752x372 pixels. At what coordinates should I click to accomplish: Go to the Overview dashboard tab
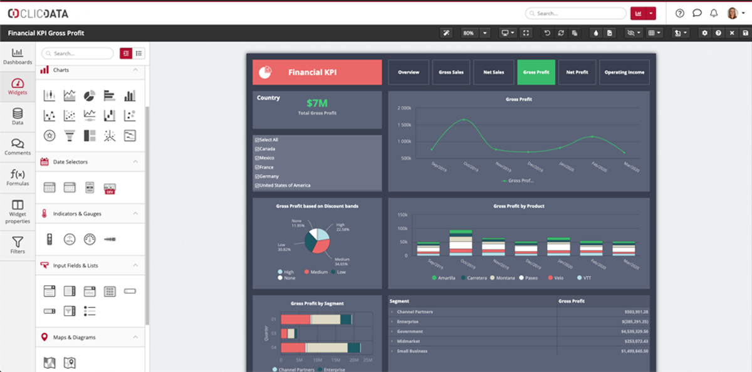pyautogui.click(x=409, y=73)
